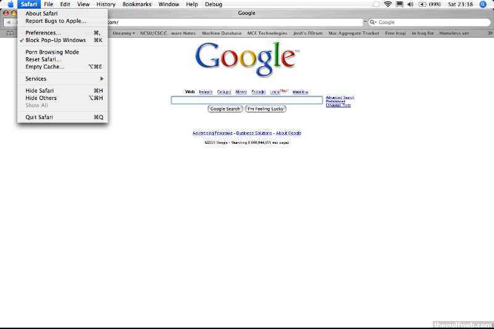Open the bookmarks book icon
Viewport: 494px width, 329px height.
[x=9, y=33]
